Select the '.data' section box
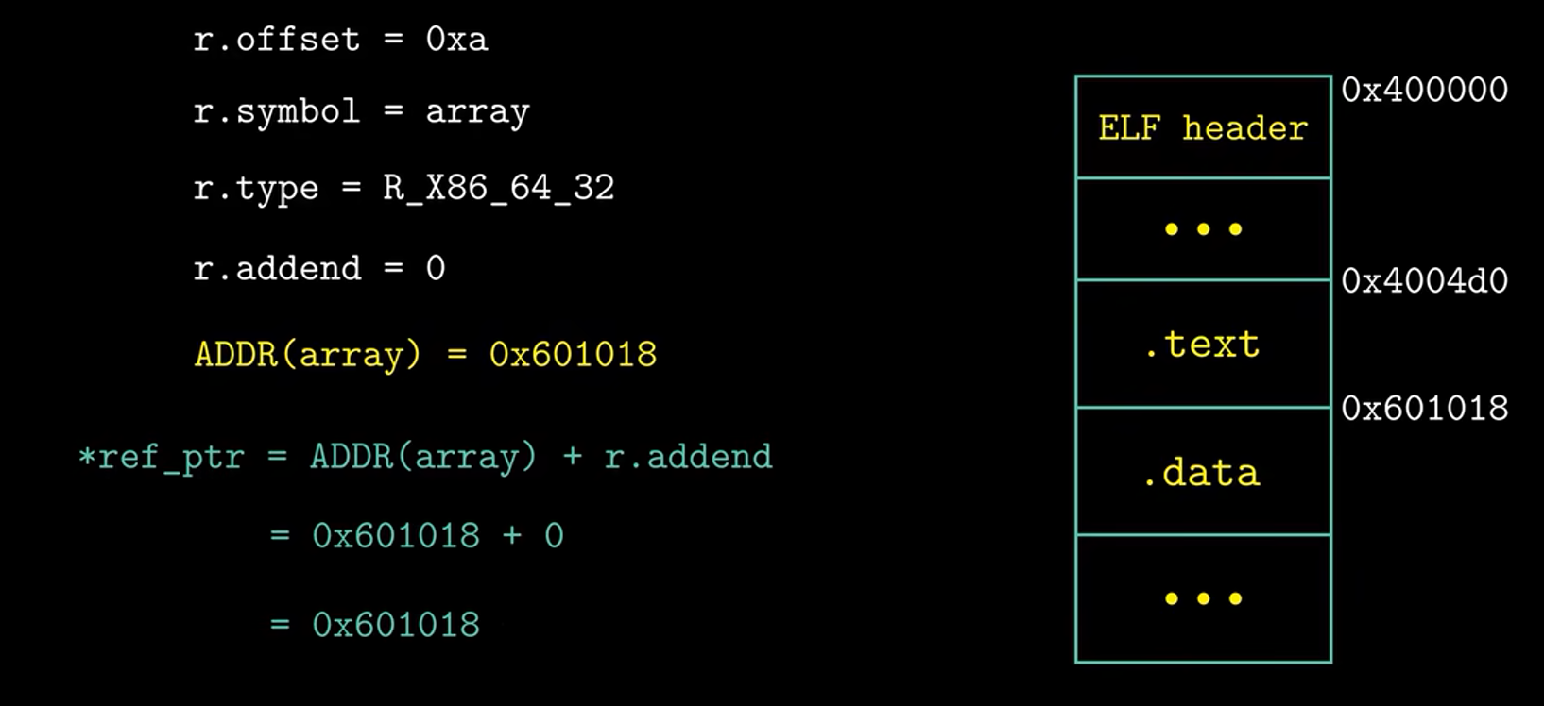Viewport: 1544px width, 706px height. point(1203,472)
